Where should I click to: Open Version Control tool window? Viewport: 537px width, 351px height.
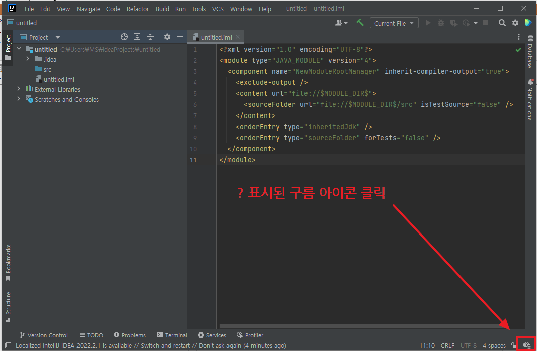44,335
